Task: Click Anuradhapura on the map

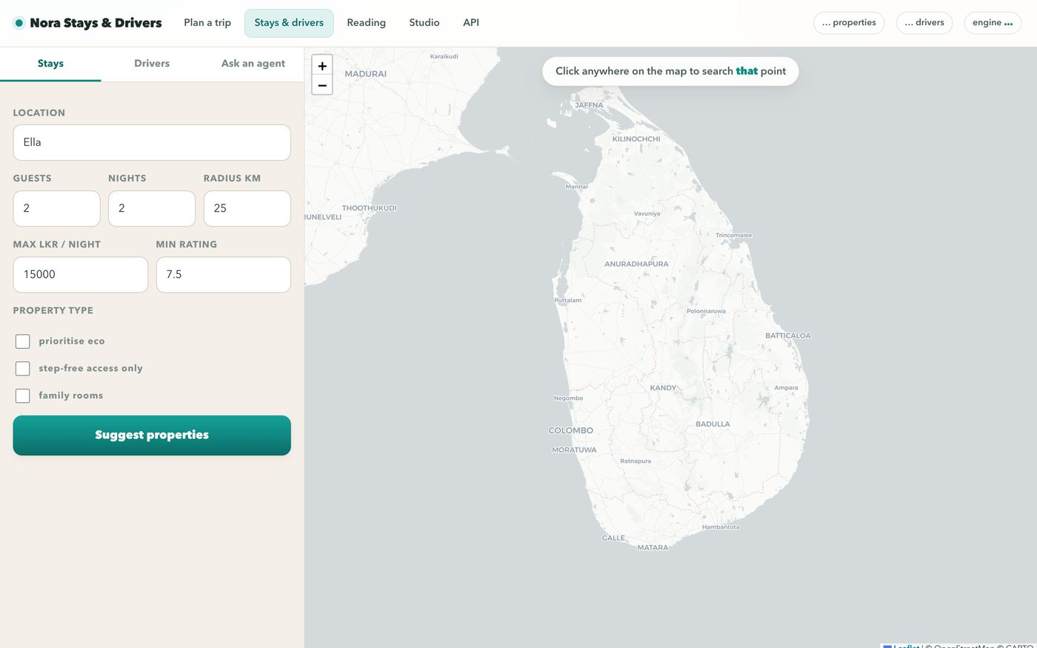Action: (x=637, y=264)
